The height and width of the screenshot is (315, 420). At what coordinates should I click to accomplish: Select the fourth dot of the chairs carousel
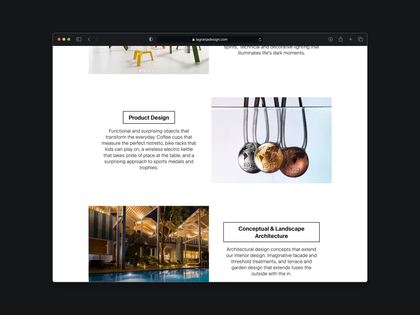[x=153, y=71]
